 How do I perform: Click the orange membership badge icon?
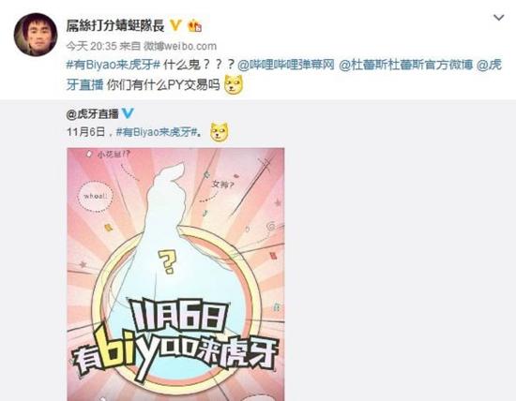click(194, 25)
